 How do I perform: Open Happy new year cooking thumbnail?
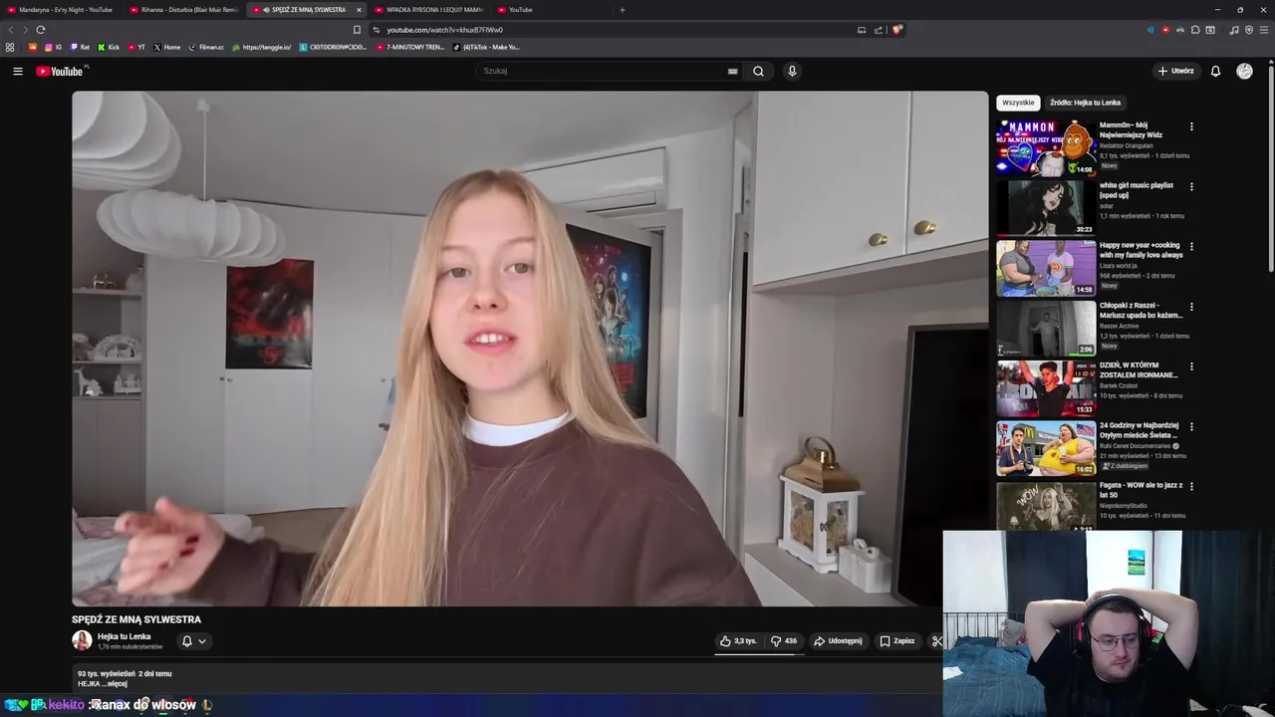coord(1046,267)
